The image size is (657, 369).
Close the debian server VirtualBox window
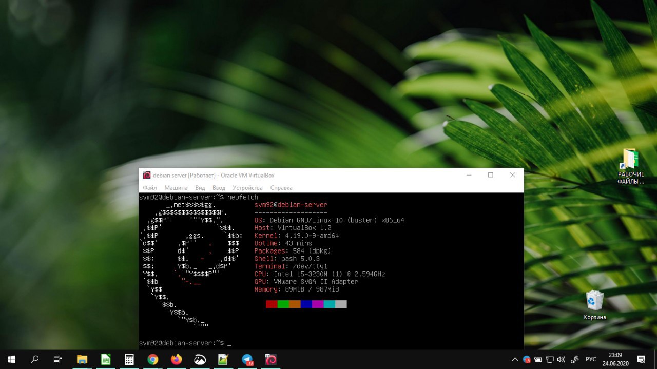(x=512, y=175)
